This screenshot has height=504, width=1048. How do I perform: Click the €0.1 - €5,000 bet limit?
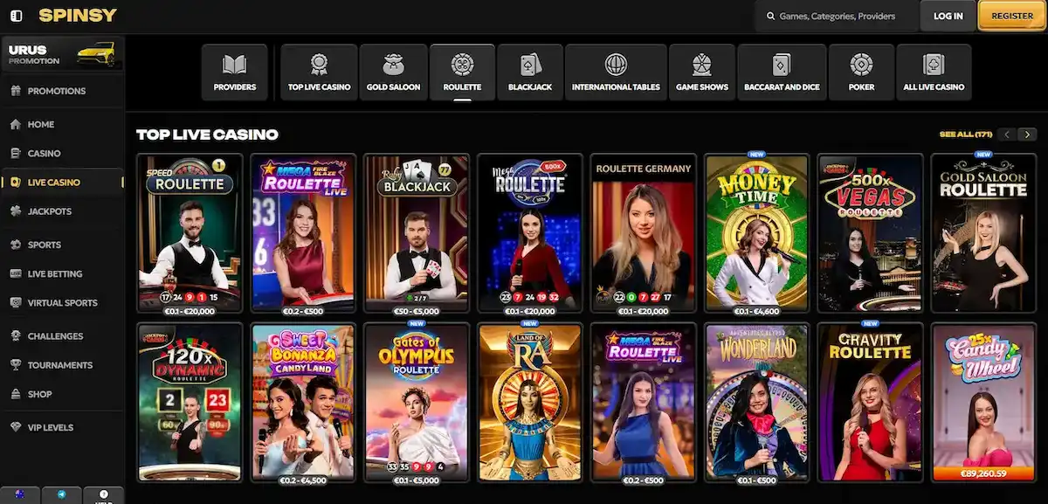pos(417,480)
